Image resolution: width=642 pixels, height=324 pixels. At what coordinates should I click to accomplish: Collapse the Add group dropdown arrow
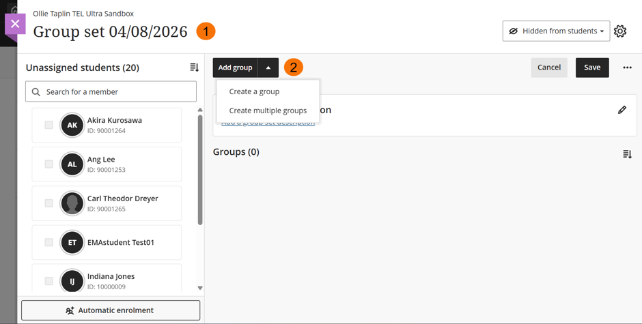[x=268, y=68]
